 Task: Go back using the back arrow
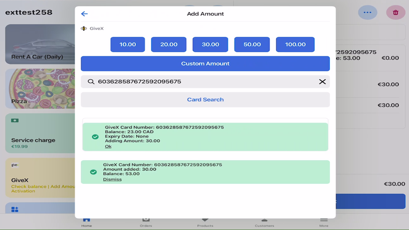coord(84,14)
